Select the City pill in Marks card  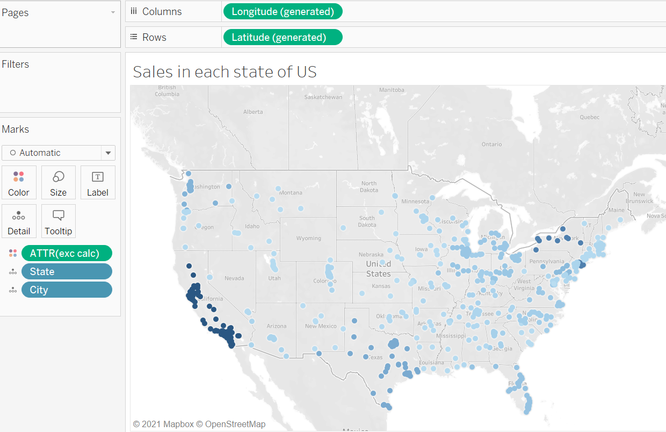tap(67, 290)
